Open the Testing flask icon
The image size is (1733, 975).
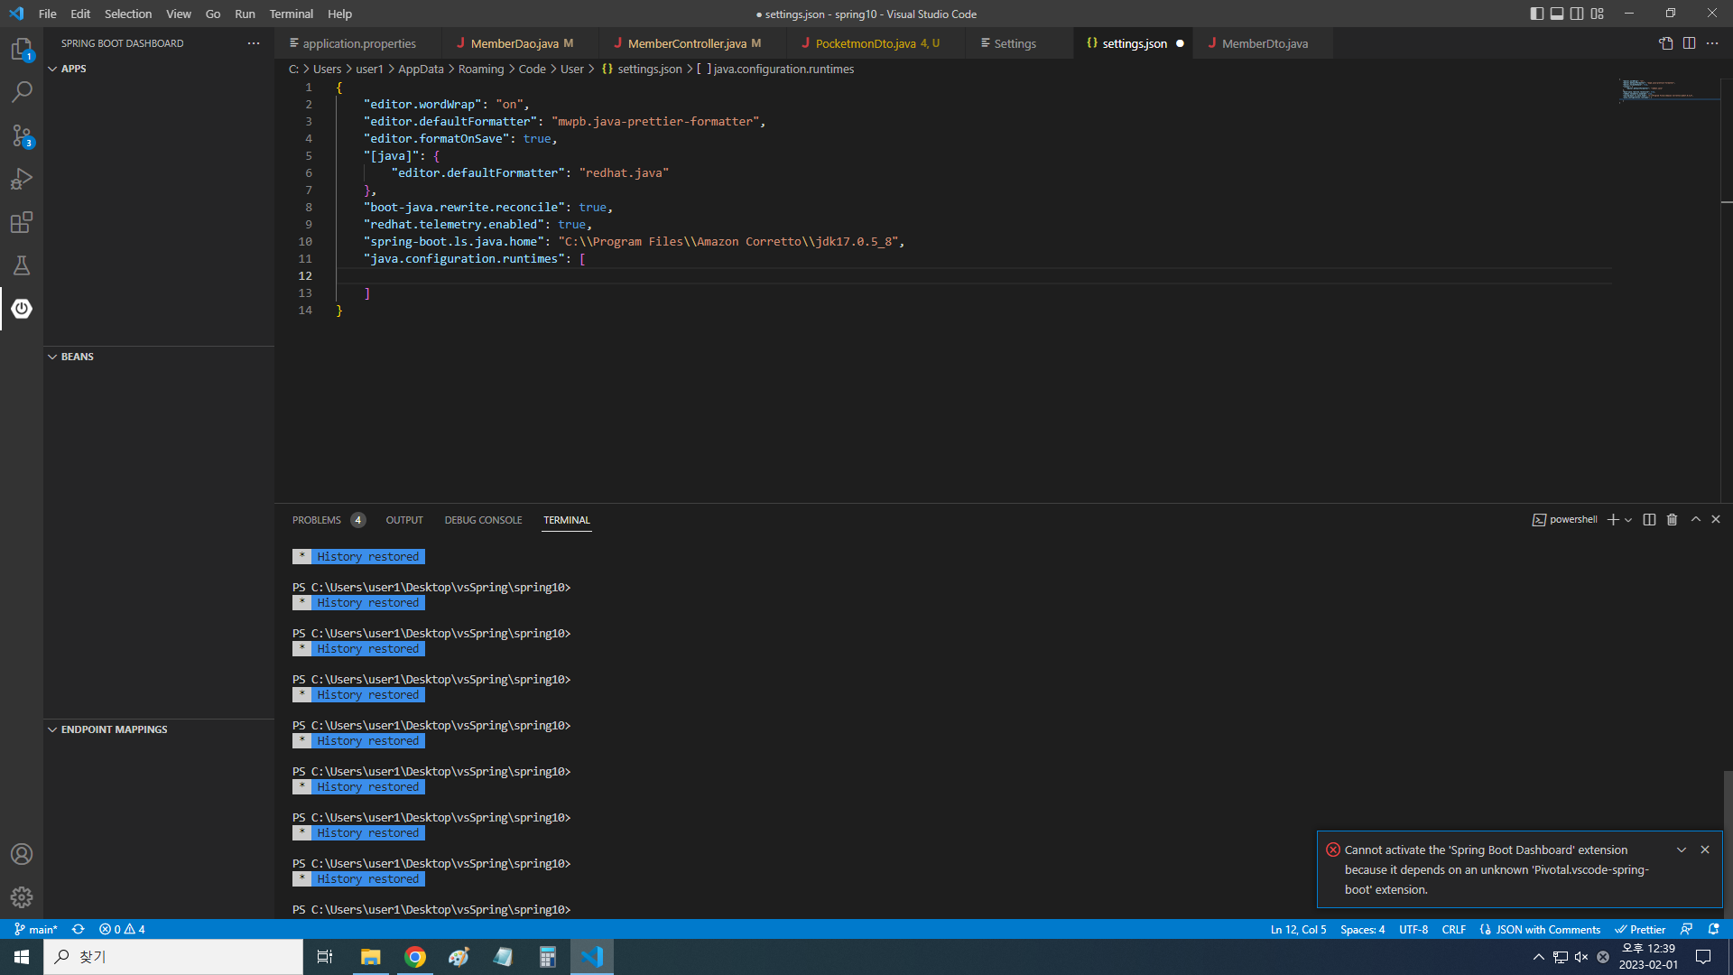(x=22, y=265)
